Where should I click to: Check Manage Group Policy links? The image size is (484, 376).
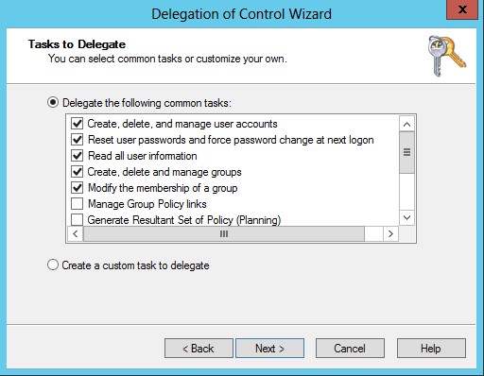pos(78,204)
